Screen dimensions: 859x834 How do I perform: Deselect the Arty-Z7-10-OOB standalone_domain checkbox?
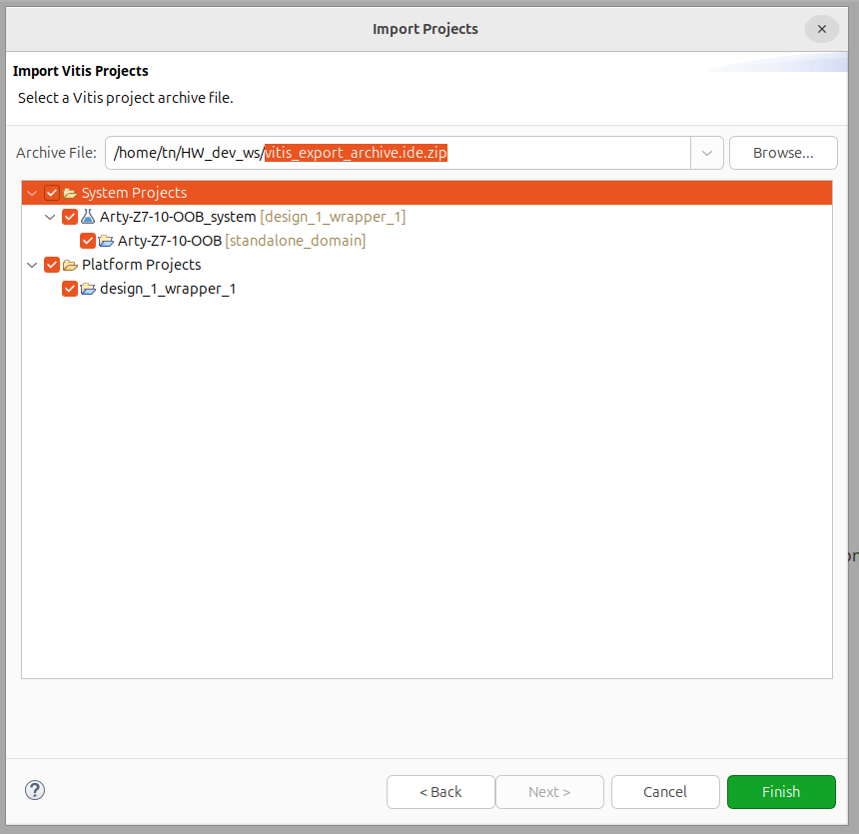tap(88, 241)
